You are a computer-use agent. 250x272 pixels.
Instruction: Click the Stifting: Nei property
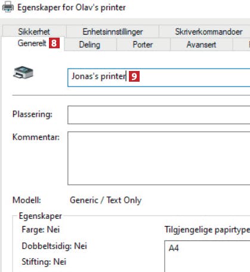tap(44, 262)
